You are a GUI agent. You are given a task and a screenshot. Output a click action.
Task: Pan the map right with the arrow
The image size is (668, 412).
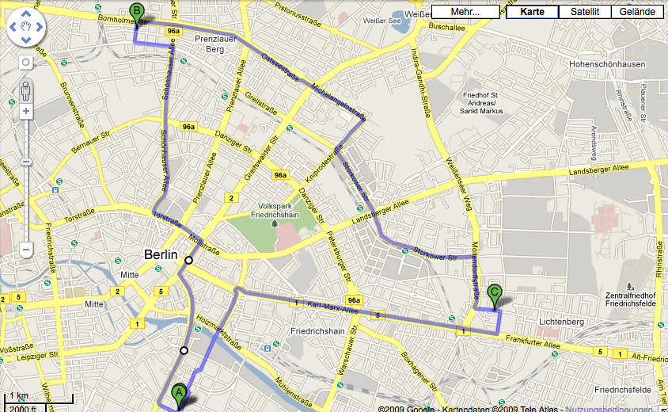click(x=40, y=27)
